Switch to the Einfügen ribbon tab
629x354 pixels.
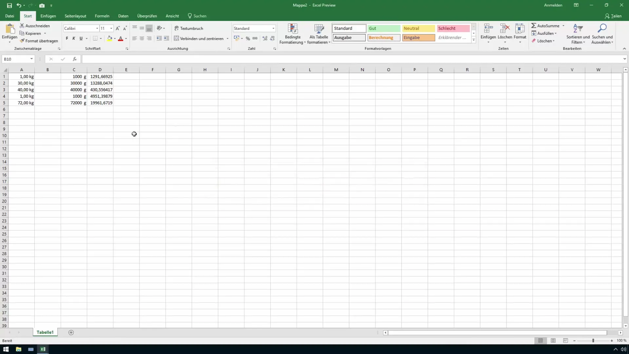click(x=48, y=16)
